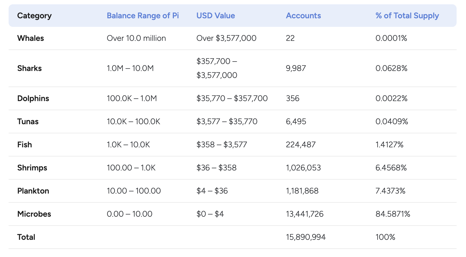
Task: Click the Dolphins row label
Action: click(33, 98)
